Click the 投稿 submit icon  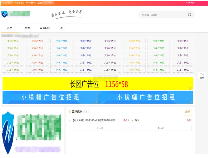202,76
